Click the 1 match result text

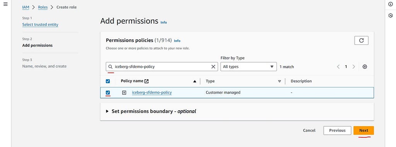287,67
